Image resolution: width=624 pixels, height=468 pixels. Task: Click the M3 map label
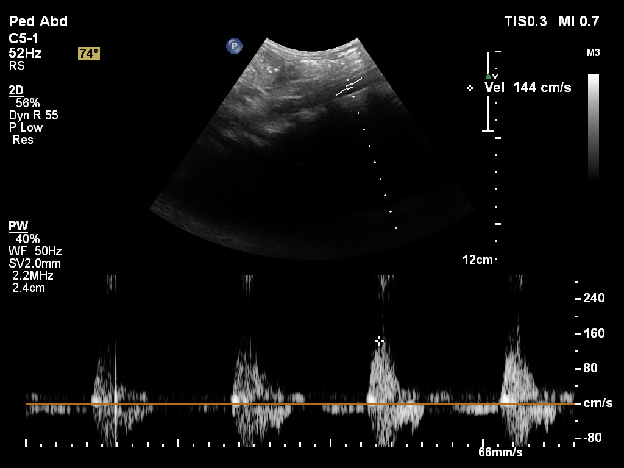pyautogui.click(x=593, y=53)
